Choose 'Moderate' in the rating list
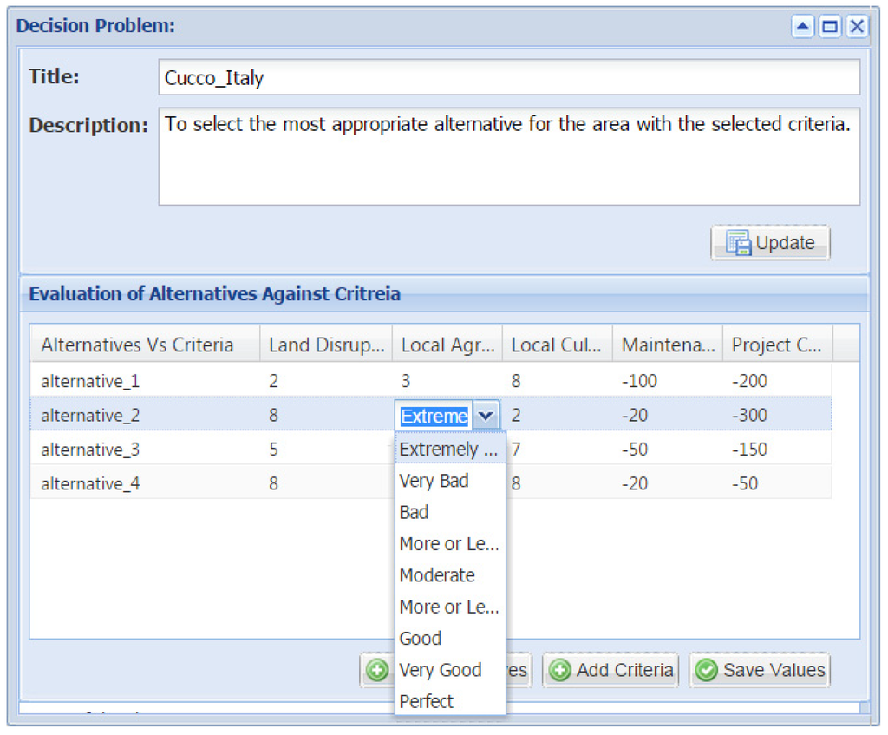The height and width of the screenshot is (735, 888). pos(437,575)
